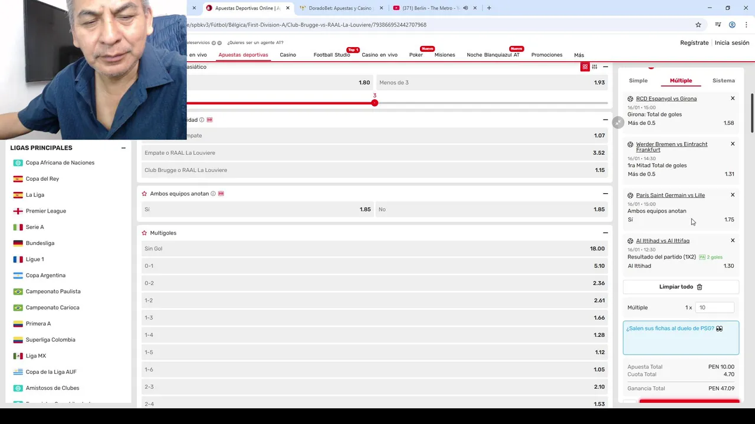Click Regístrate link

694,42
